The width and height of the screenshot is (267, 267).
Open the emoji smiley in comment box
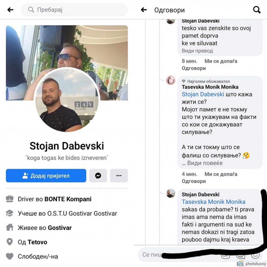point(255,254)
